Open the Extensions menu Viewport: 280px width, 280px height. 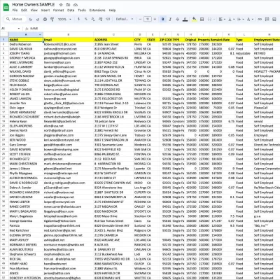point(97,10)
